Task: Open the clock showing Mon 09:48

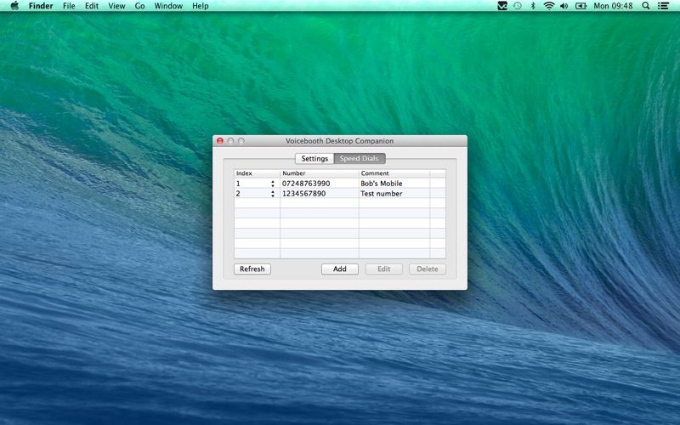Action: click(613, 6)
